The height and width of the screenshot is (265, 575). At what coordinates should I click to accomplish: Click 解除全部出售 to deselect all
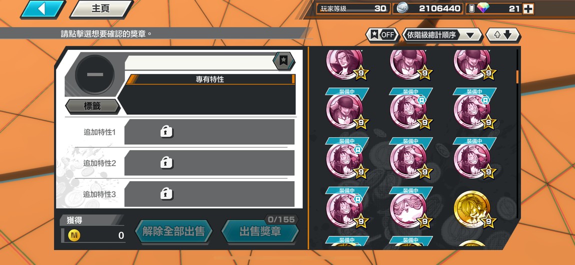click(173, 232)
